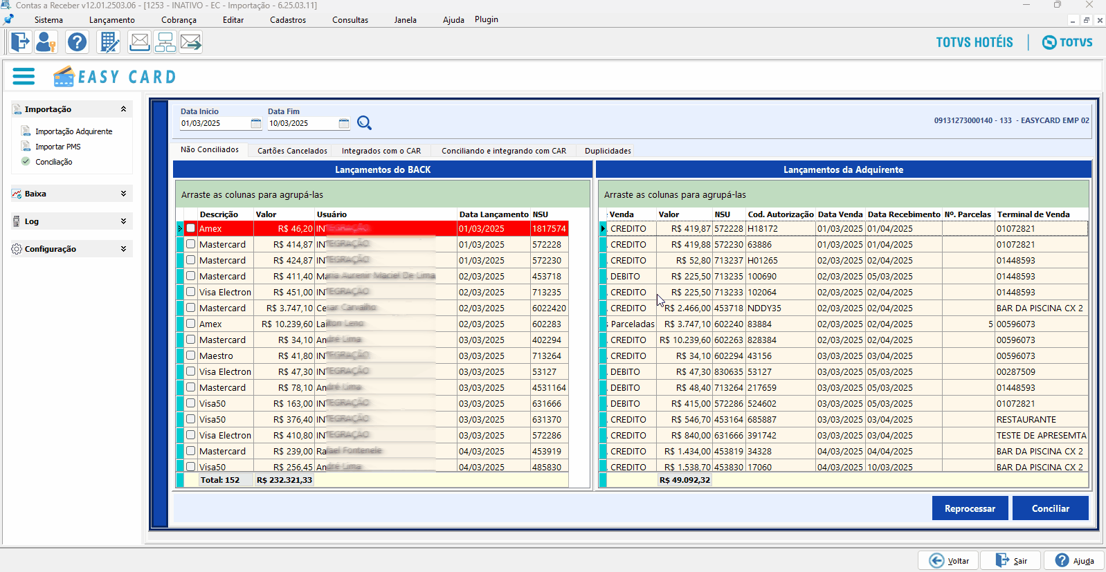Click the exit door toolbar icon

pyautogui.click(x=20, y=42)
